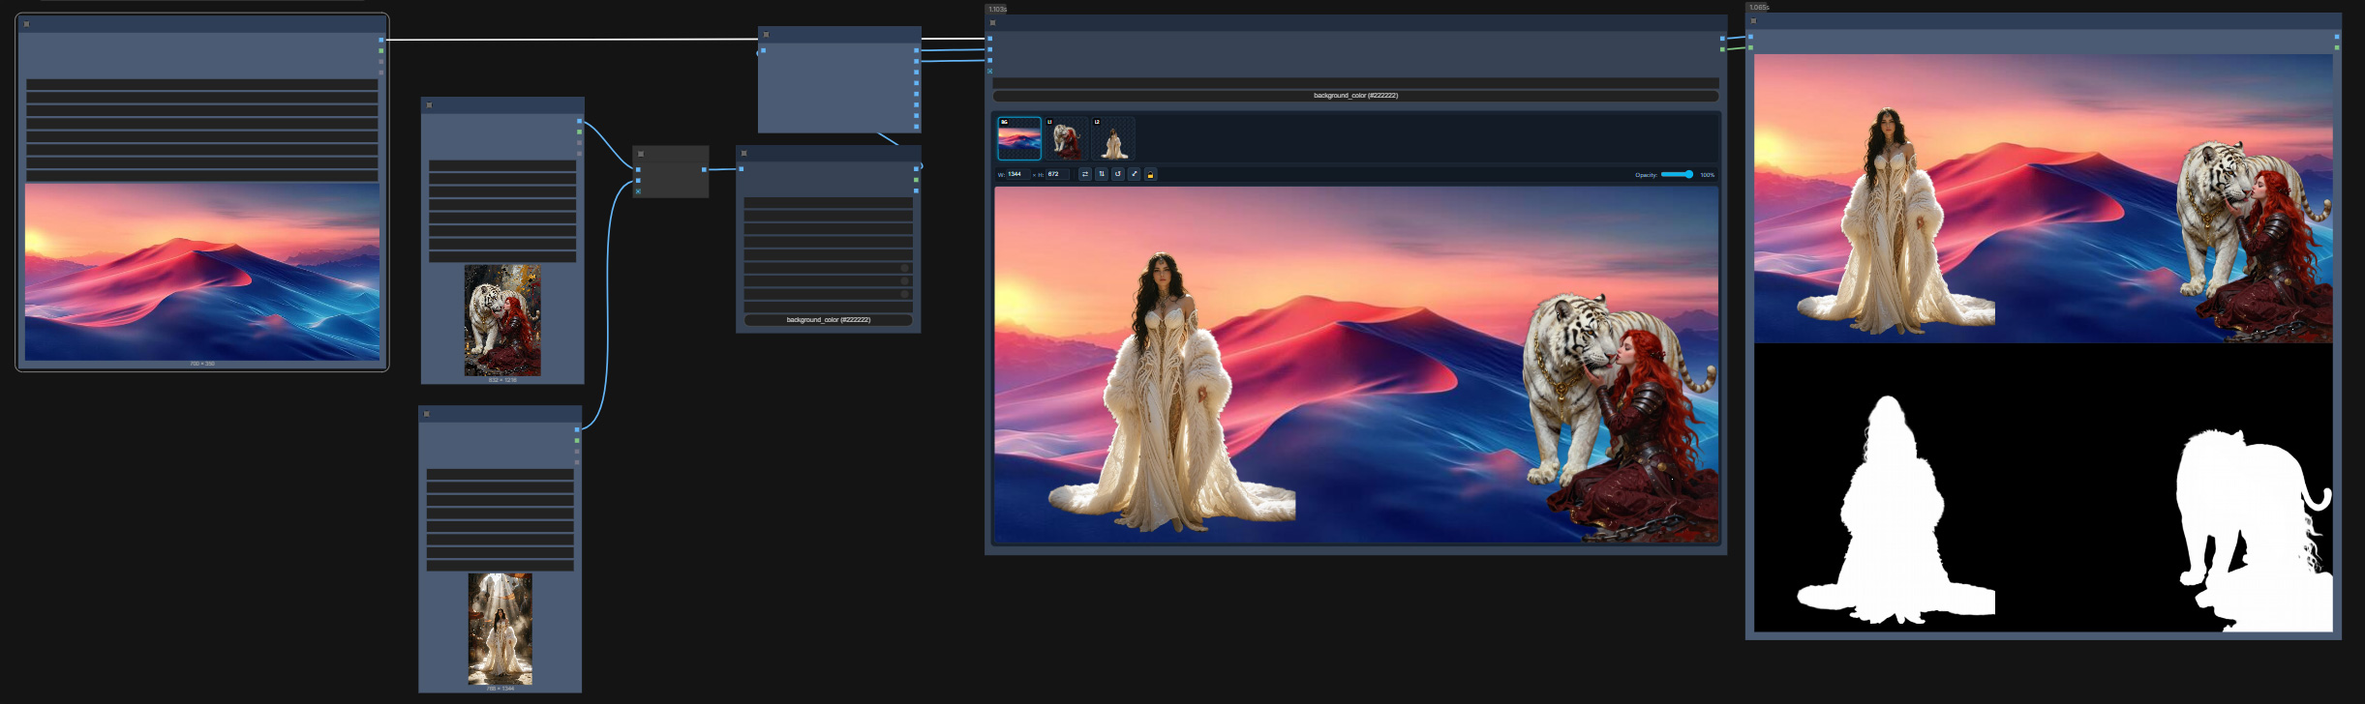Viewport: 2365px width, 704px height.
Task: Collapse the layer editor canvas node
Action: (x=992, y=22)
